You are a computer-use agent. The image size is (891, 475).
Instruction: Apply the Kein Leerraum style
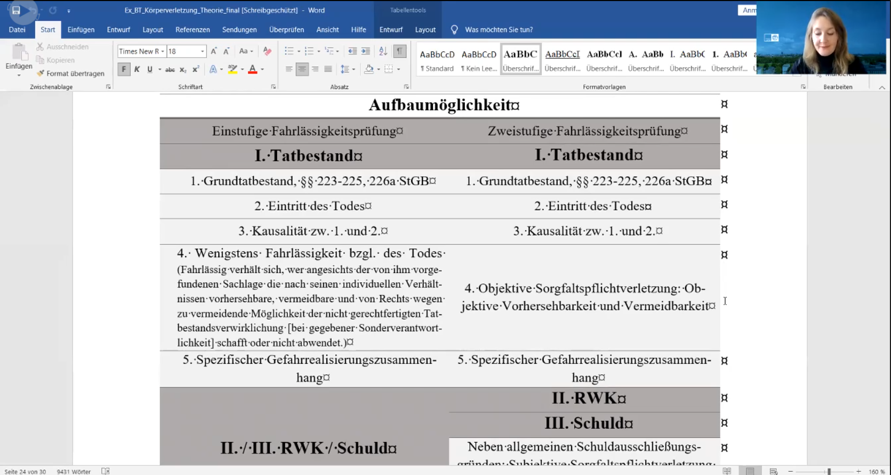(x=479, y=59)
